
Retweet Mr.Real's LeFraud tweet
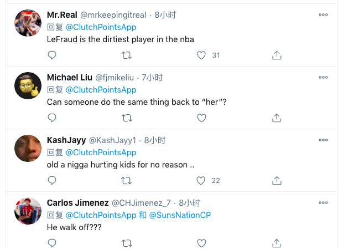pos(127,55)
